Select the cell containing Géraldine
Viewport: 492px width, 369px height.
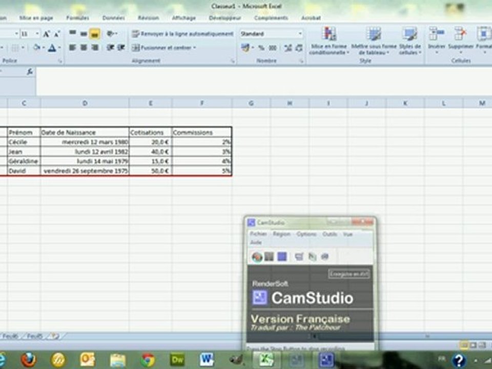point(24,161)
